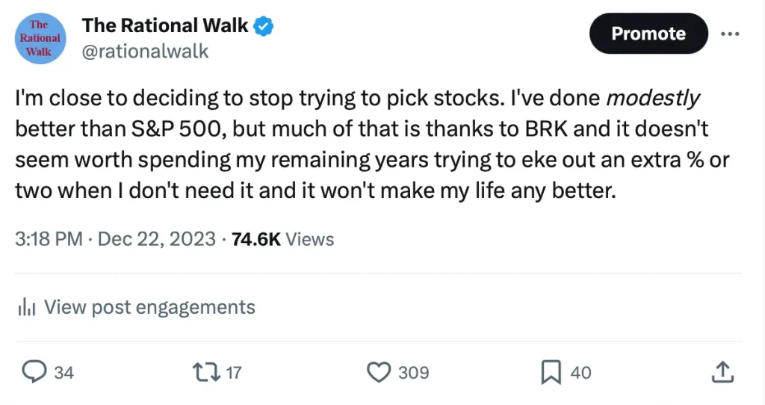Click the @rationalwalk handle

pos(145,51)
